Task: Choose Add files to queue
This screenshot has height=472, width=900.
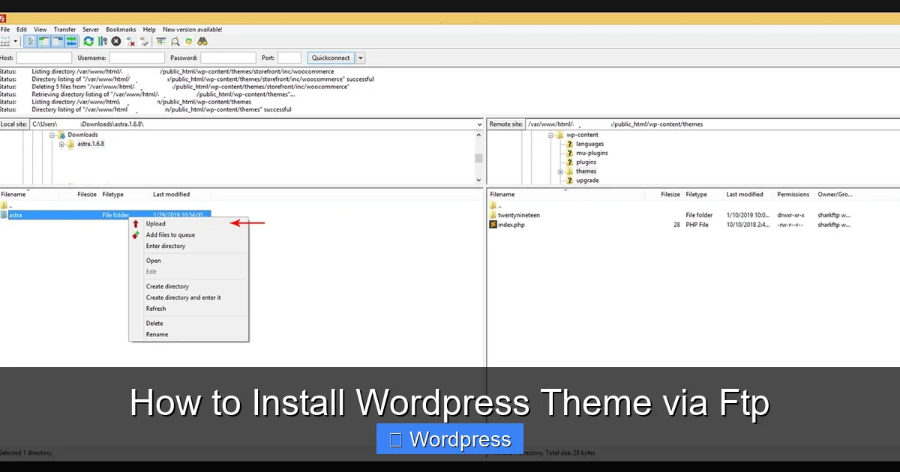Action: coord(188,235)
